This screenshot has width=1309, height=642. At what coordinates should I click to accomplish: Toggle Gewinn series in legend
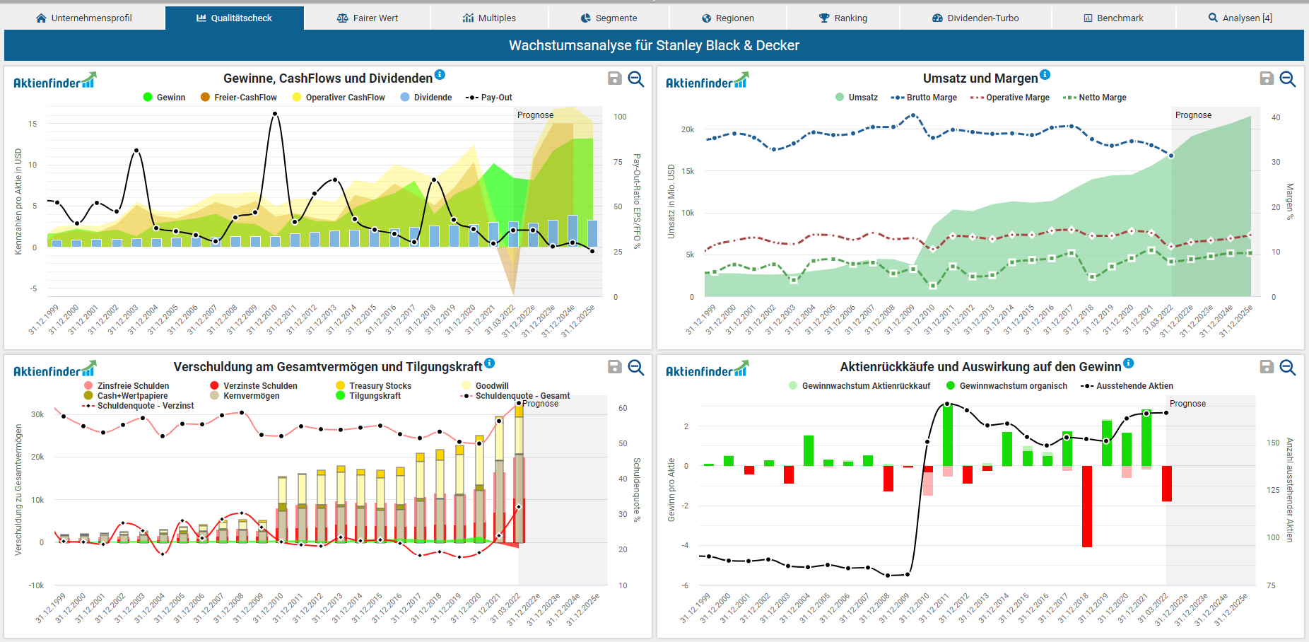[170, 98]
